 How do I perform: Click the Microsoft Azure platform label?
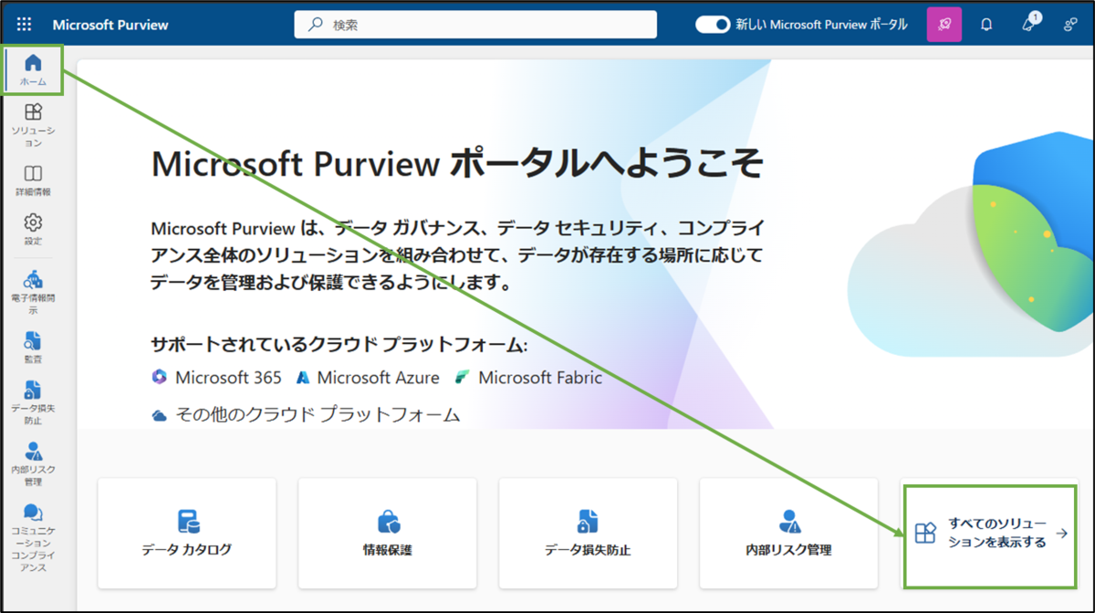tap(378, 378)
